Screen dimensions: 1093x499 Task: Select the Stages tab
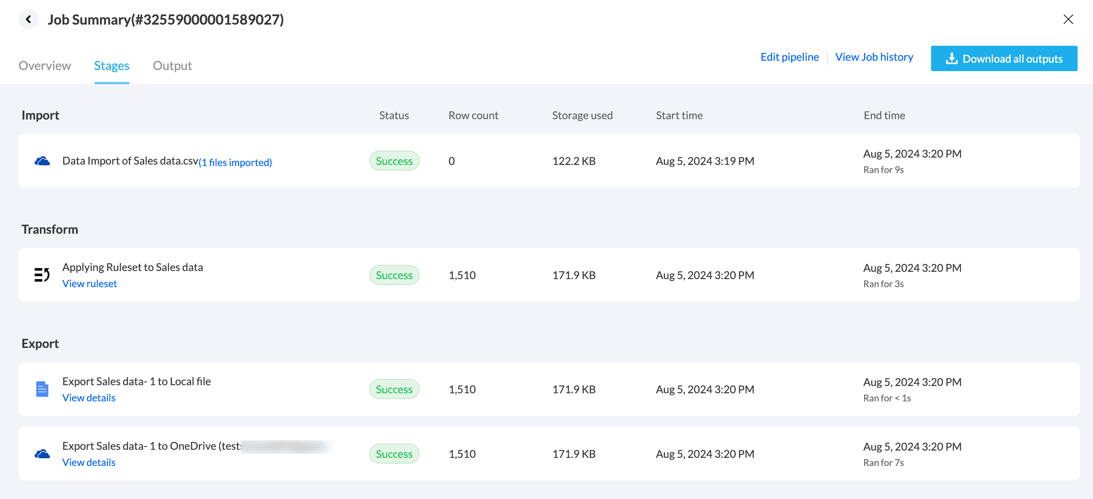(x=112, y=66)
